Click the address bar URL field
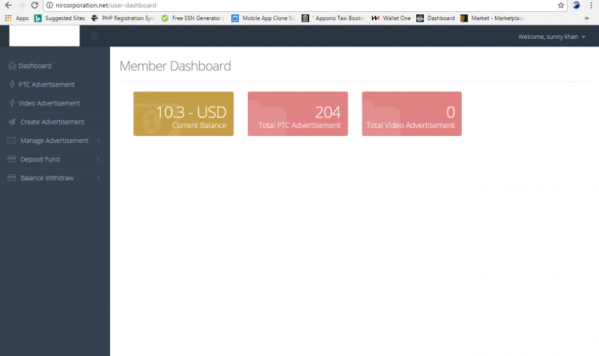The image size is (599, 356). (302, 5)
